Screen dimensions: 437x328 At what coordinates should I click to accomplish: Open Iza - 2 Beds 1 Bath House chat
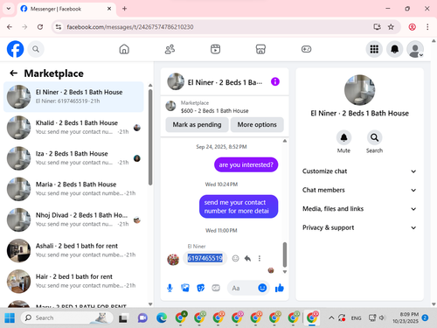73,158
